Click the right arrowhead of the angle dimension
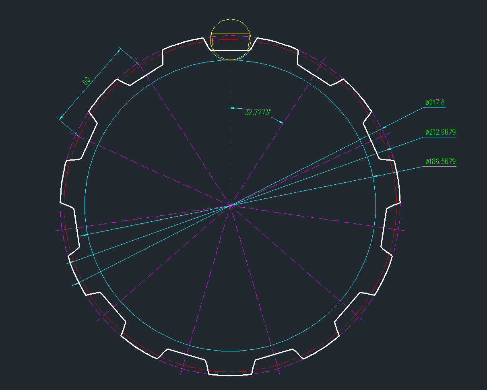487x390 pixels. pyautogui.click(x=281, y=122)
